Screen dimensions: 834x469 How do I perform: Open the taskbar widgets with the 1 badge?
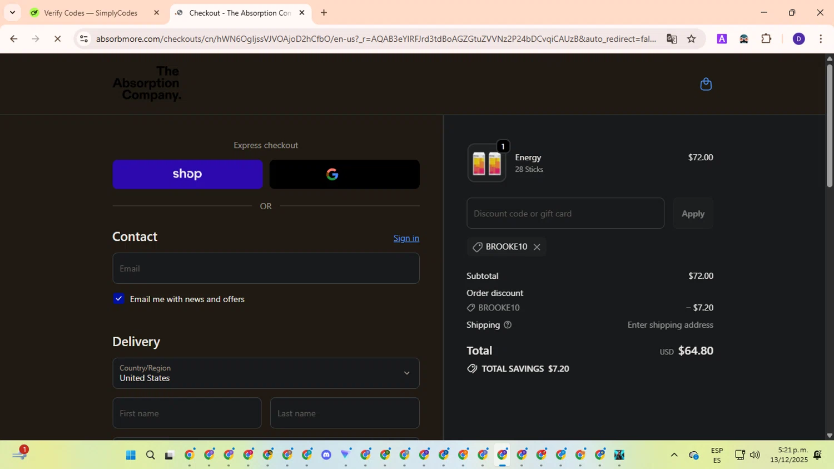pos(19,454)
